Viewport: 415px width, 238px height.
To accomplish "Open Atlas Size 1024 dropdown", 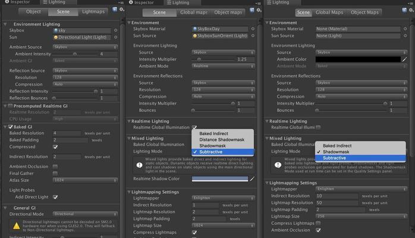I will (x=85, y=180).
